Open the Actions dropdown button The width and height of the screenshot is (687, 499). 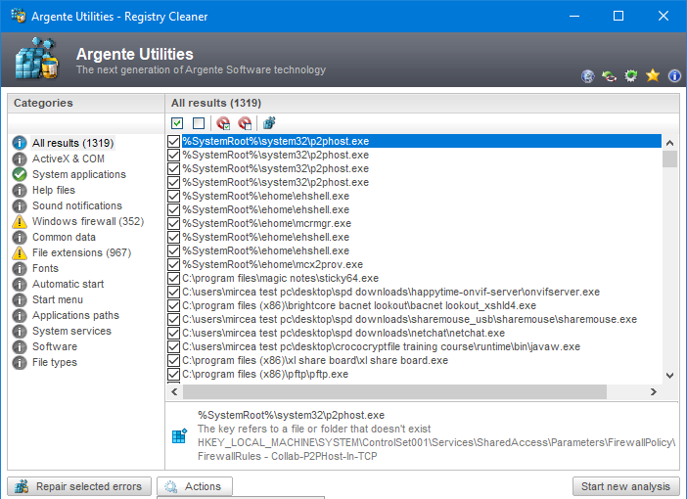pyautogui.click(x=195, y=486)
